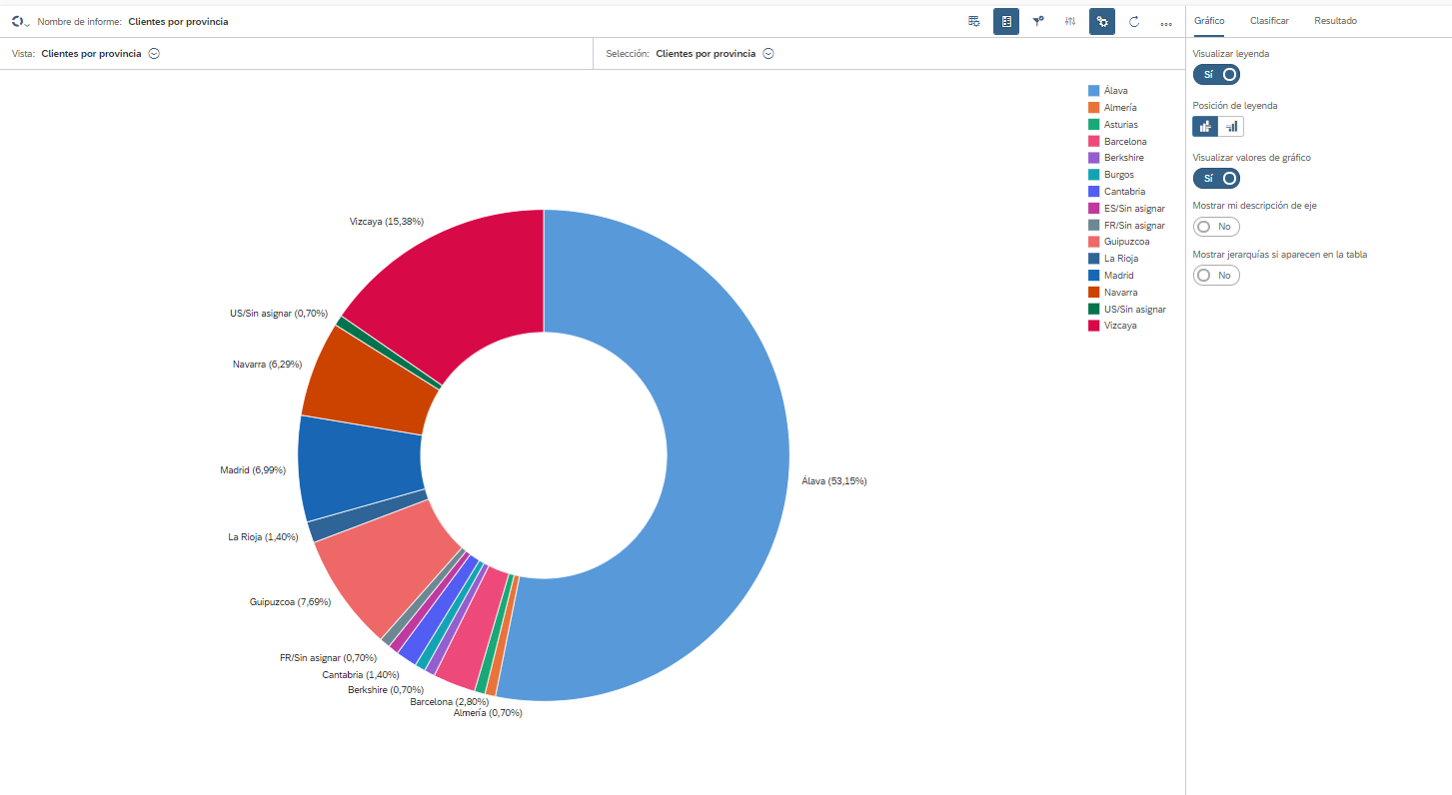Click the ES/Sin asignar legend entry
Screen dimensions: 1452x795
click(1126, 209)
